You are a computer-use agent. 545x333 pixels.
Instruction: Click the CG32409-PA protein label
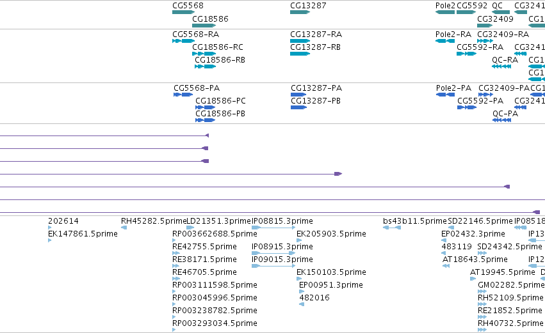pyautogui.click(x=504, y=88)
